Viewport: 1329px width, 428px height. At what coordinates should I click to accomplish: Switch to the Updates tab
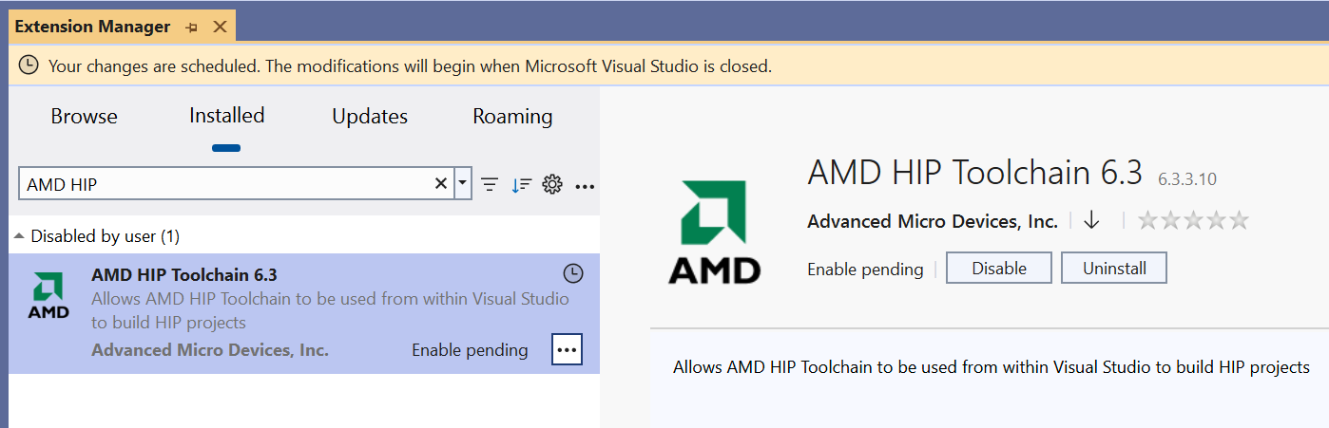tap(370, 117)
